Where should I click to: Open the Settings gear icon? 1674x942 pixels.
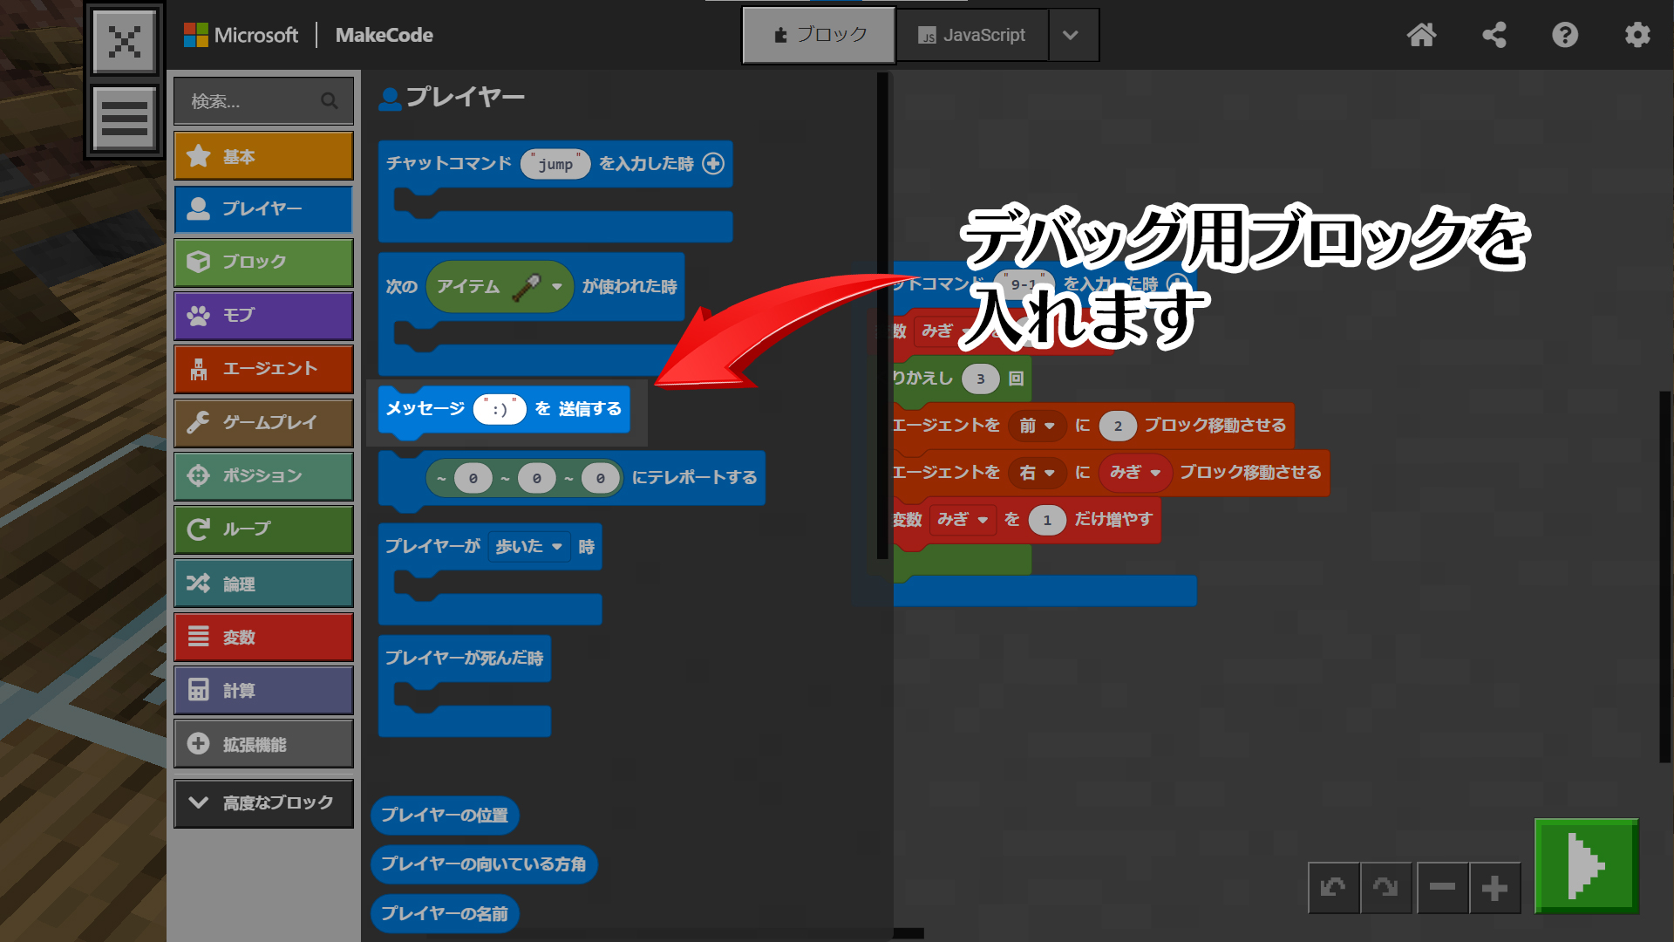pos(1637,35)
